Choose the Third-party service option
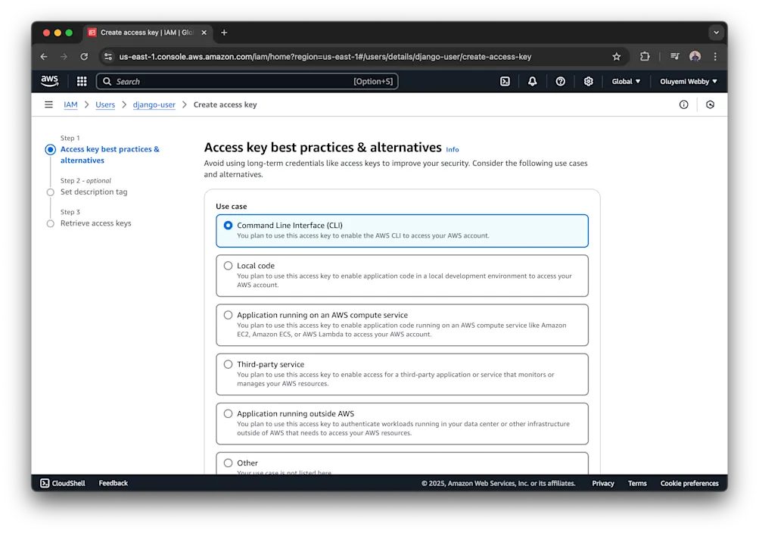This screenshot has height=533, width=759. [x=229, y=364]
